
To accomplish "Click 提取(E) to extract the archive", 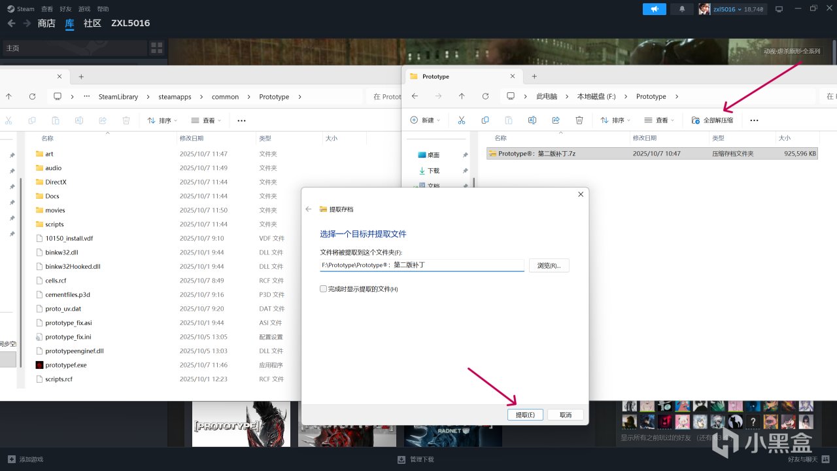I will (525, 415).
